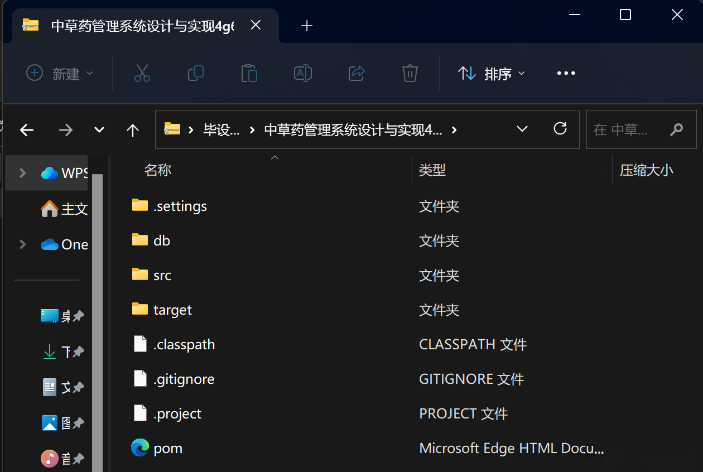Image resolution: width=703 pixels, height=472 pixels.
Task: Click the 毕设 breadcrumb segment
Action: coord(222,130)
